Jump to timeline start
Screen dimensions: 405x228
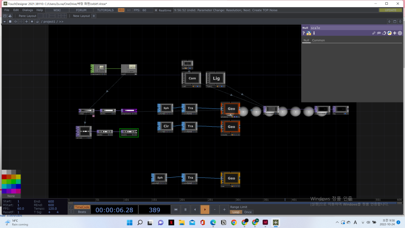coord(176,210)
